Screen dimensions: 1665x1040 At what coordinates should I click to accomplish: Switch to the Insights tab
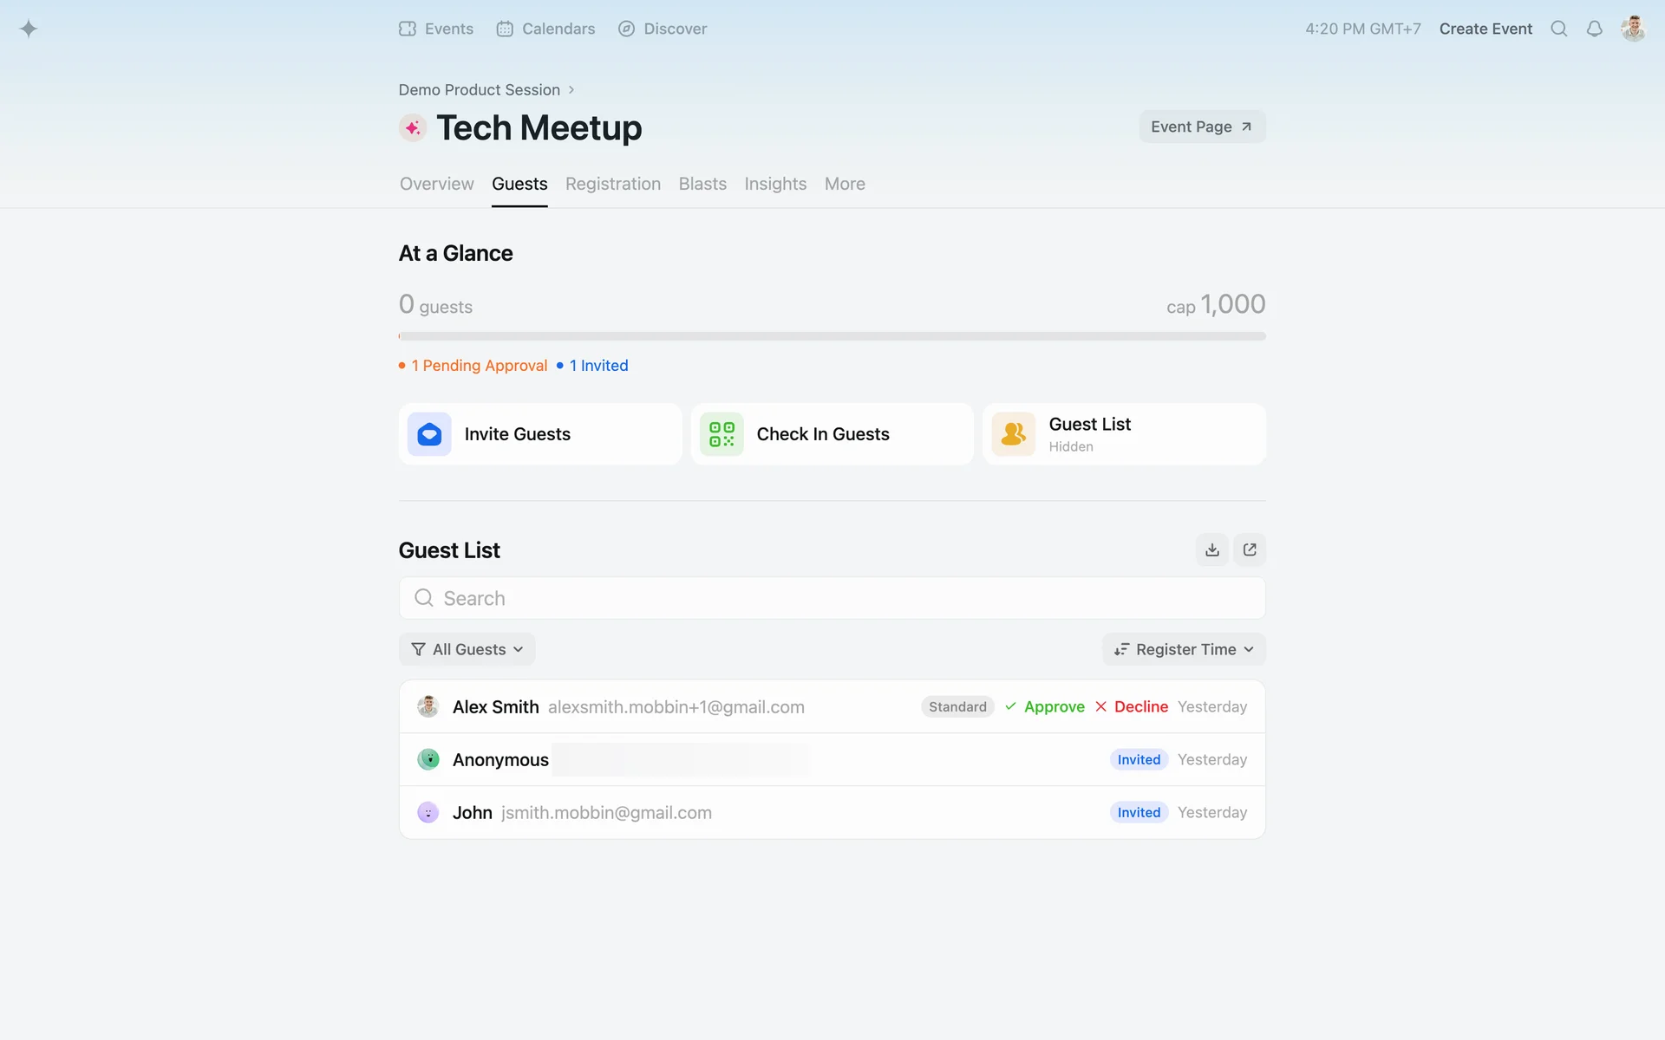[x=774, y=184]
